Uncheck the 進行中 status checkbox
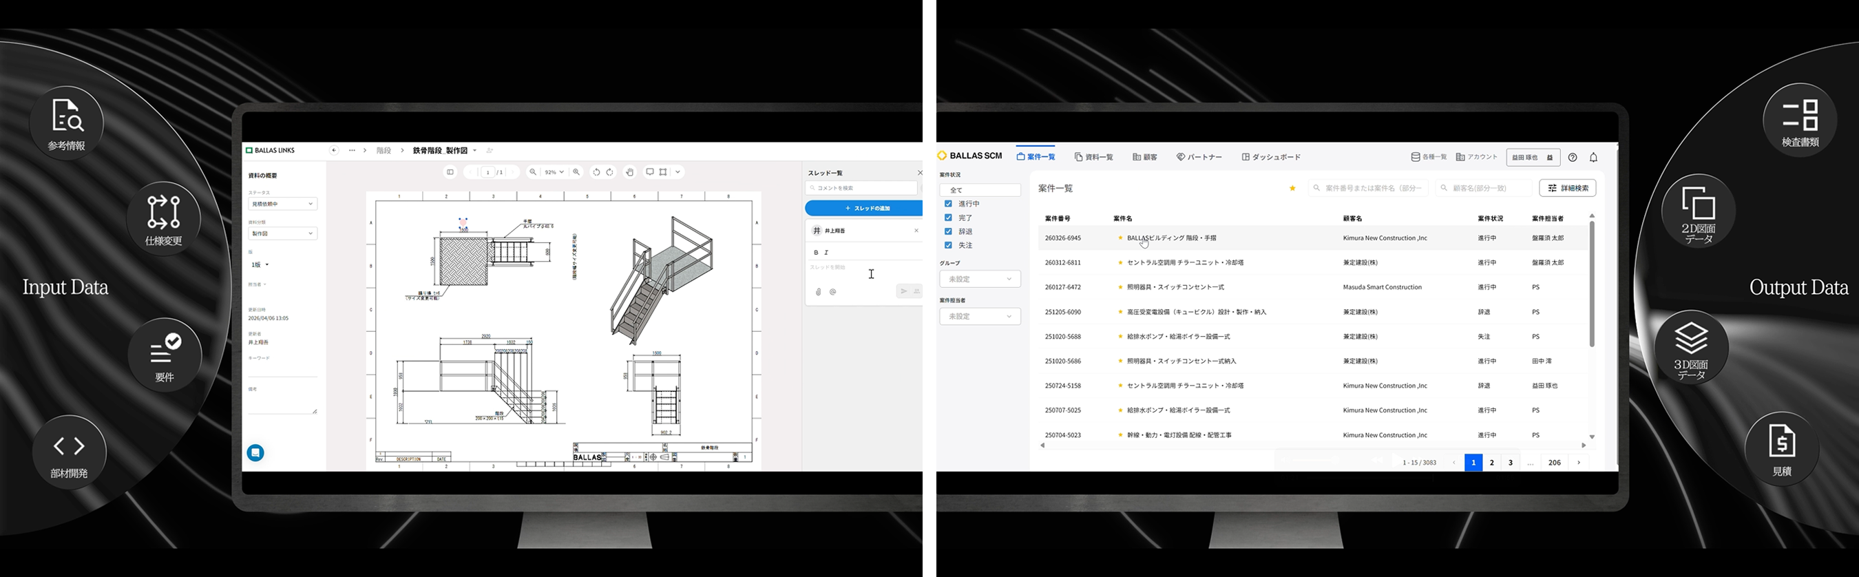This screenshot has height=577, width=1859. [948, 204]
